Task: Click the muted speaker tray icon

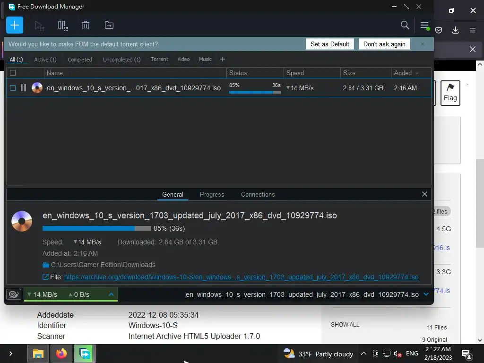Action: [397, 354]
